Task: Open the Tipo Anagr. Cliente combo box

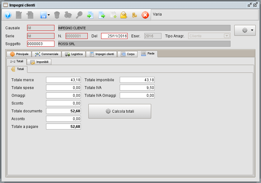Action: click(209, 36)
